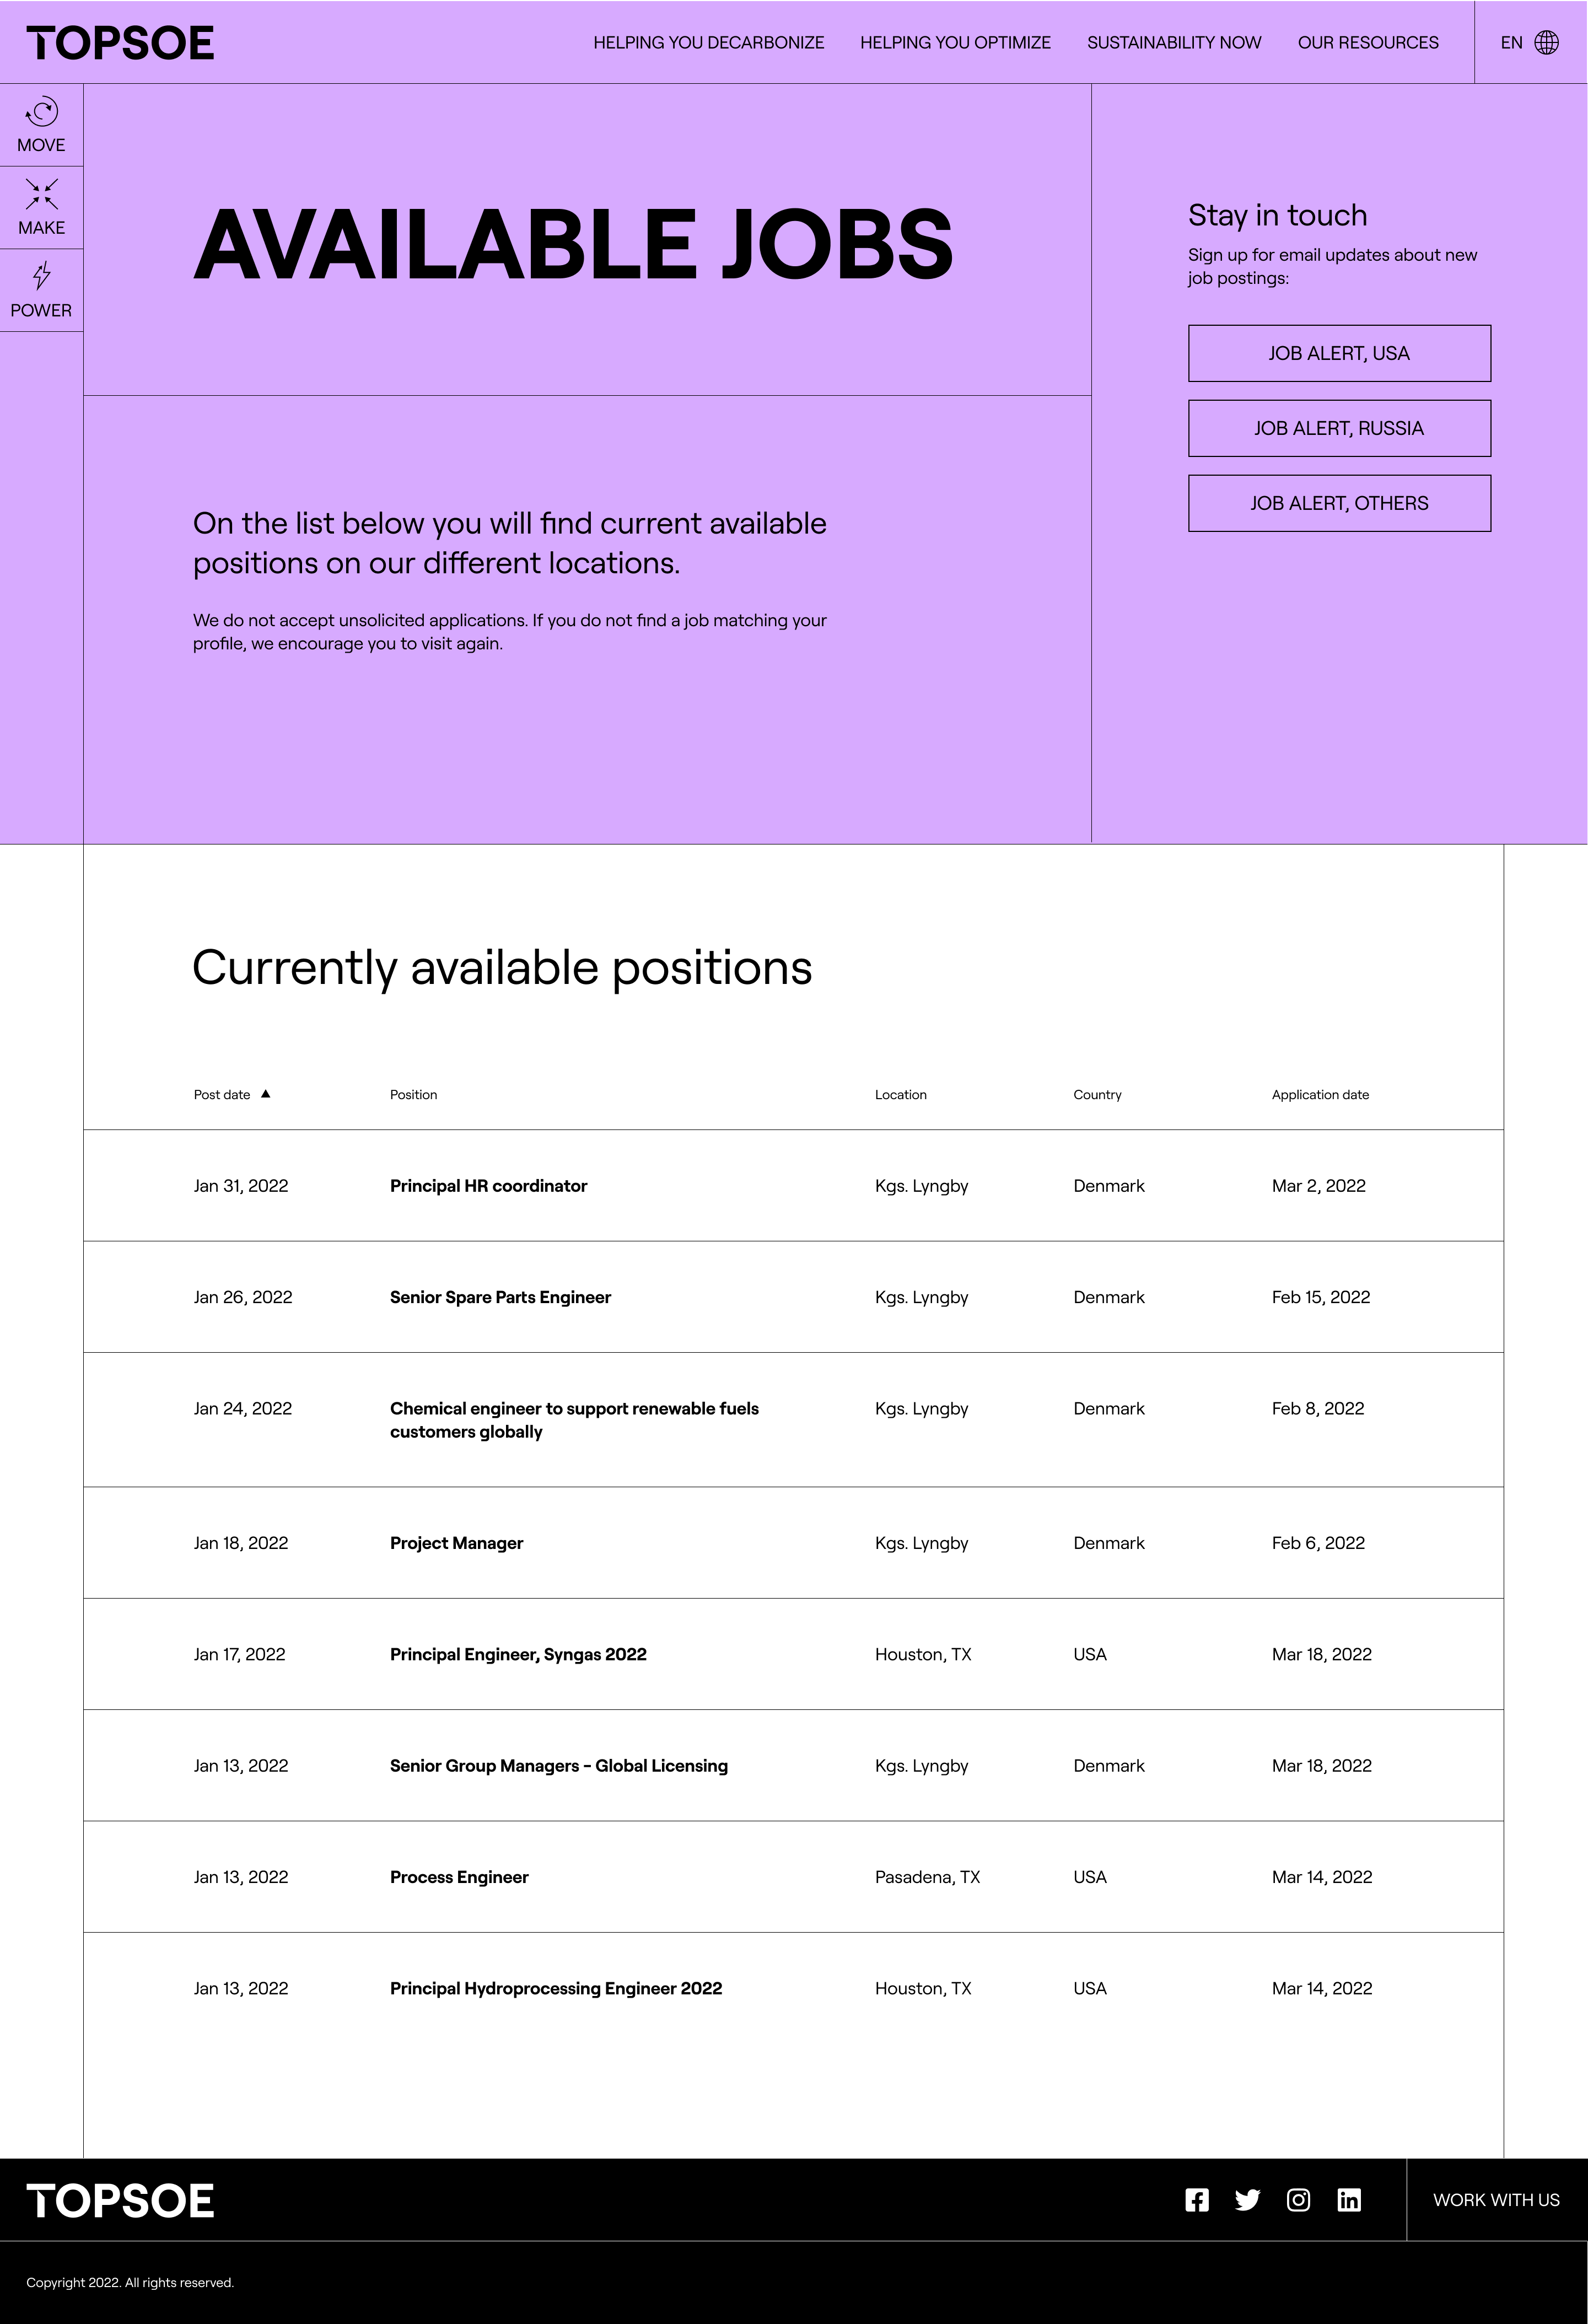Sign up for Job Alert, Russia
This screenshot has width=1588, height=2324.
1339,428
